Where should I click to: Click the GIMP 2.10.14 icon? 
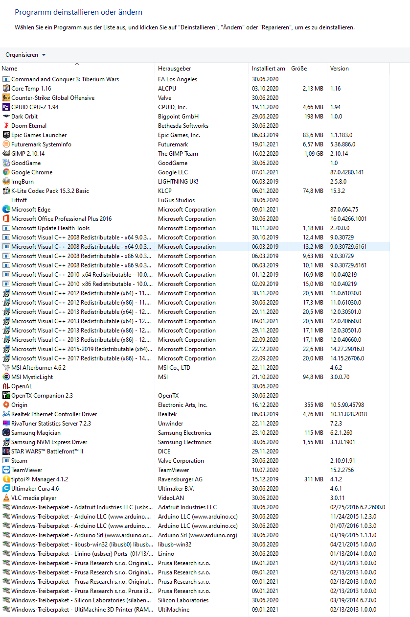[6, 154]
